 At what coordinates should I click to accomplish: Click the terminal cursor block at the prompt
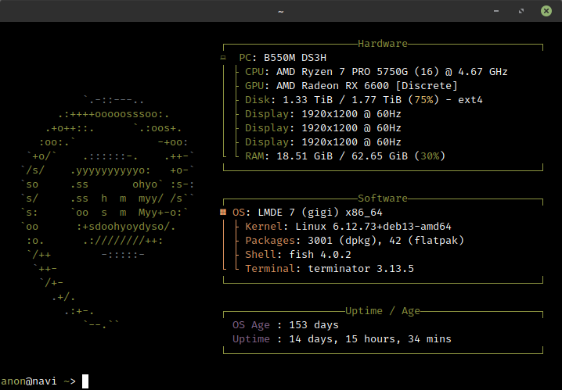pyautogui.click(x=85, y=381)
